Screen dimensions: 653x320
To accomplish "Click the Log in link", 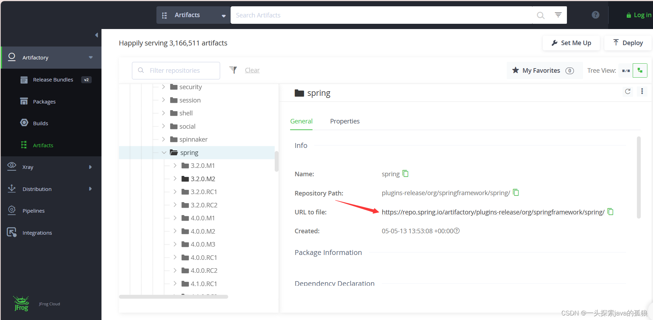I will pyautogui.click(x=639, y=15).
